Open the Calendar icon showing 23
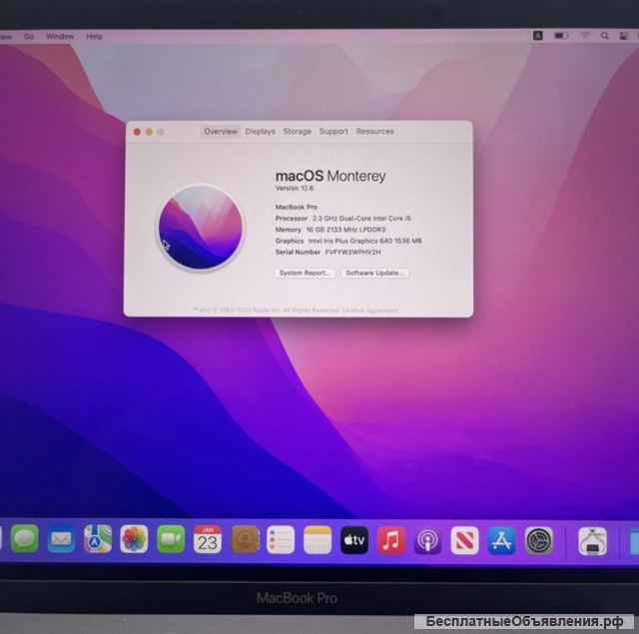Screen dimensions: 639x634 click(x=208, y=539)
